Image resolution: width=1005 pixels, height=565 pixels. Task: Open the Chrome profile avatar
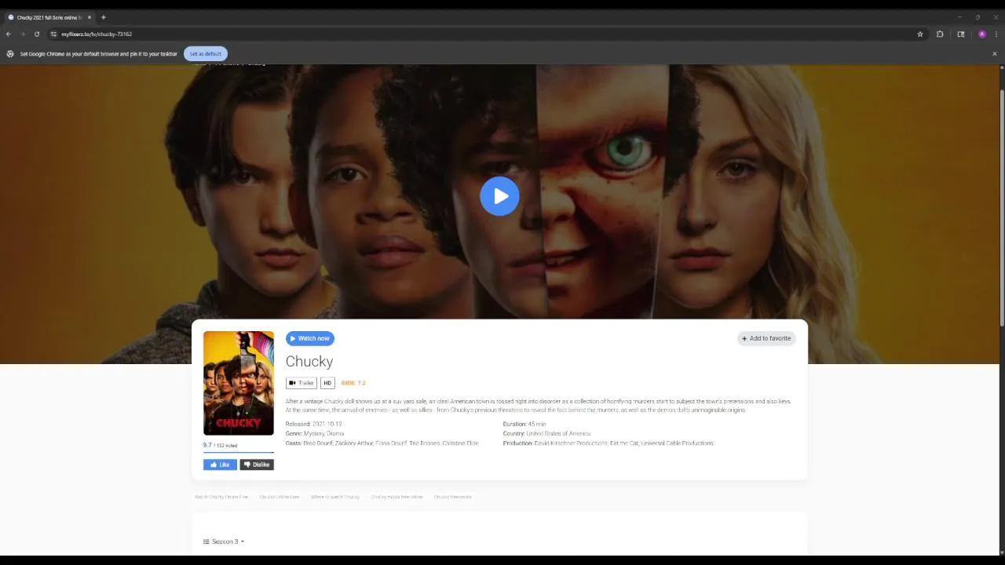point(981,34)
